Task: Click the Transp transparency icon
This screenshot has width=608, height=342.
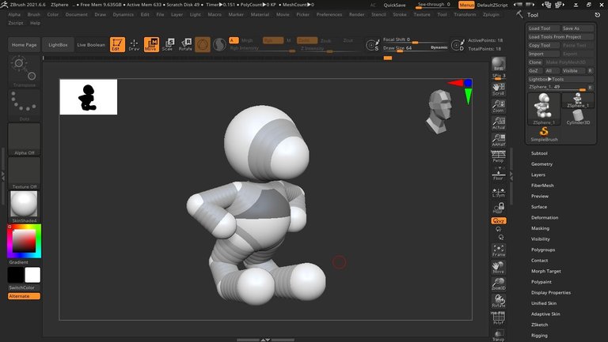Action: click(x=498, y=335)
